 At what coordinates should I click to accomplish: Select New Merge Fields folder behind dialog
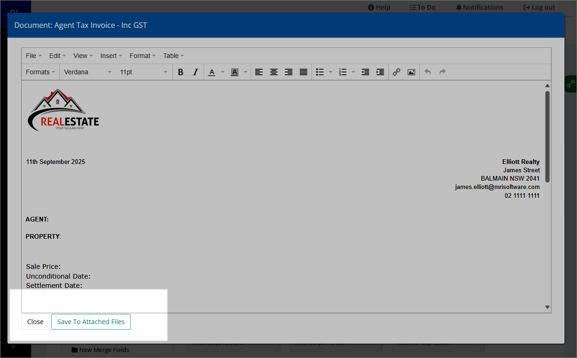[100, 350]
